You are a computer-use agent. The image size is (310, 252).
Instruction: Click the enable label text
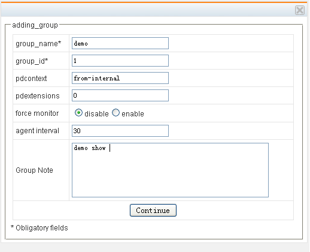point(133,114)
